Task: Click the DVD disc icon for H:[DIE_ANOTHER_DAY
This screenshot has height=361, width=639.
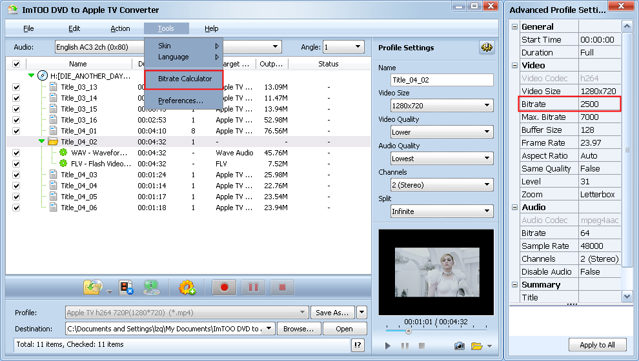Action: [43, 75]
